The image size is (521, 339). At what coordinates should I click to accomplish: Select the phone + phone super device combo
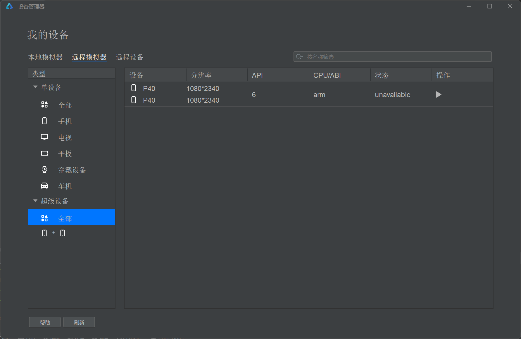pyautogui.click(x=54, y=233)
